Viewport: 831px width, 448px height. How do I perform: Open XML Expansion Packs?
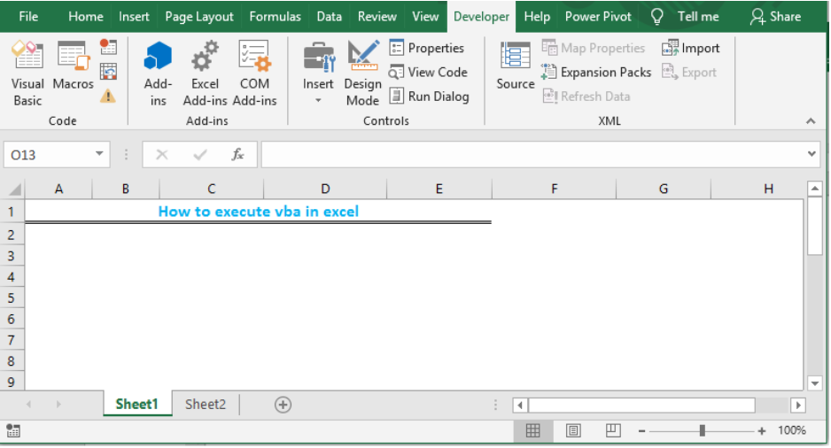coord(596,72)
